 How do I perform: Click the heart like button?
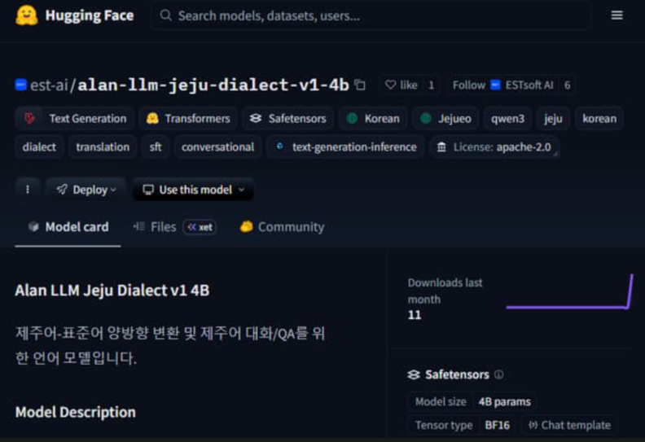[x=401, y=85]
